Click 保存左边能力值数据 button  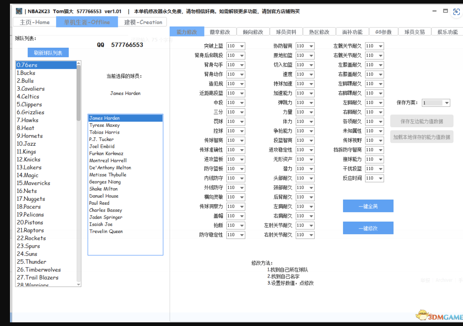421,121
